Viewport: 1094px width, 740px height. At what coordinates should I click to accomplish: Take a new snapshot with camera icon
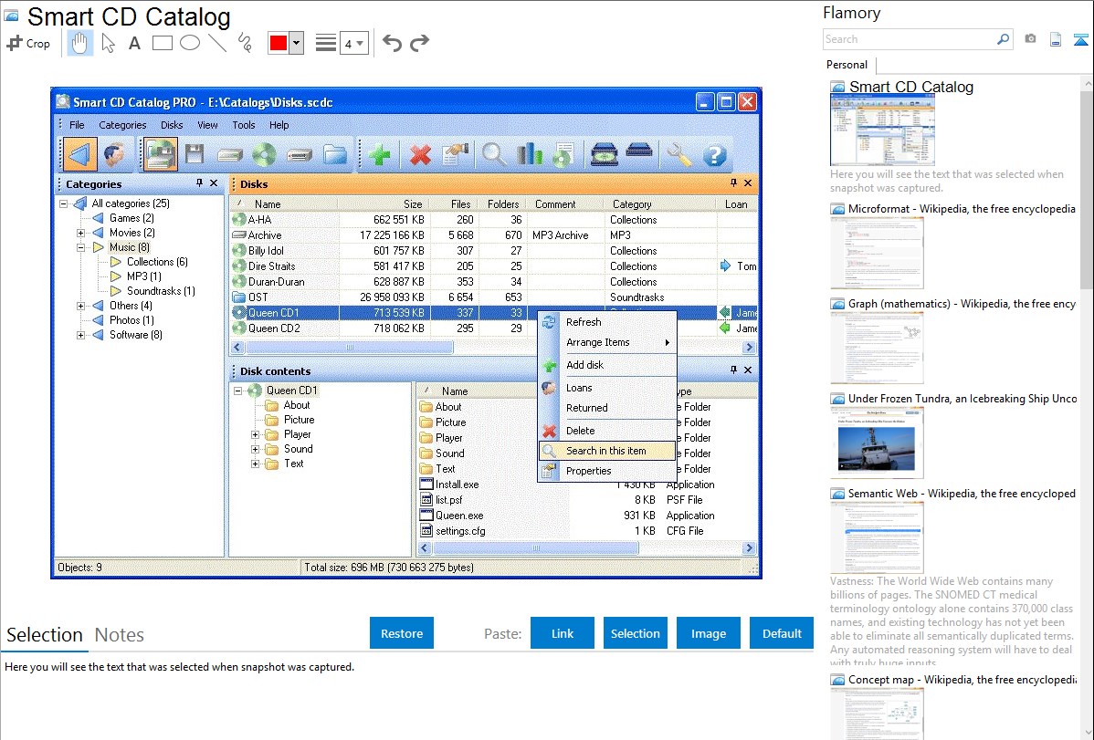1030,39
